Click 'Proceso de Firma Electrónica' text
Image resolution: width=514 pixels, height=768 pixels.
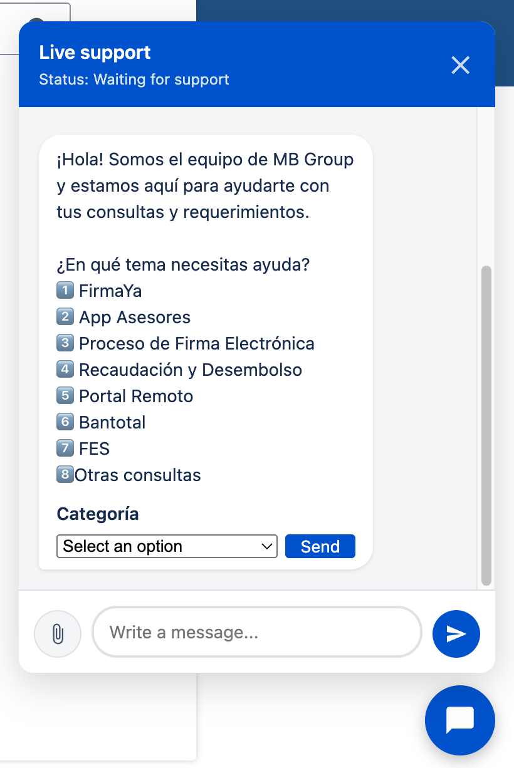(x=197, y=344)
